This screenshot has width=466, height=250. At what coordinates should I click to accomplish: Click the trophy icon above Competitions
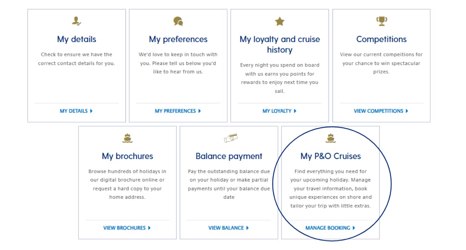click(382, 22)
